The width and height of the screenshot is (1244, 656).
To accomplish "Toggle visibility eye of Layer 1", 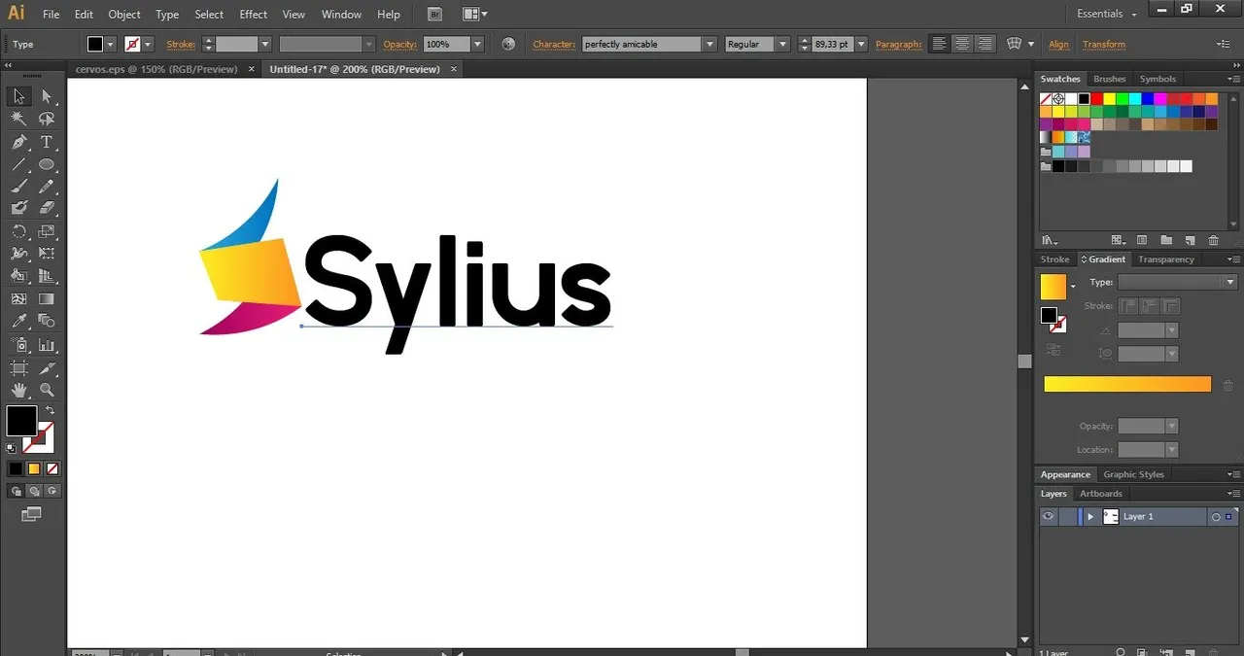I will click(x=1048, y=517).
